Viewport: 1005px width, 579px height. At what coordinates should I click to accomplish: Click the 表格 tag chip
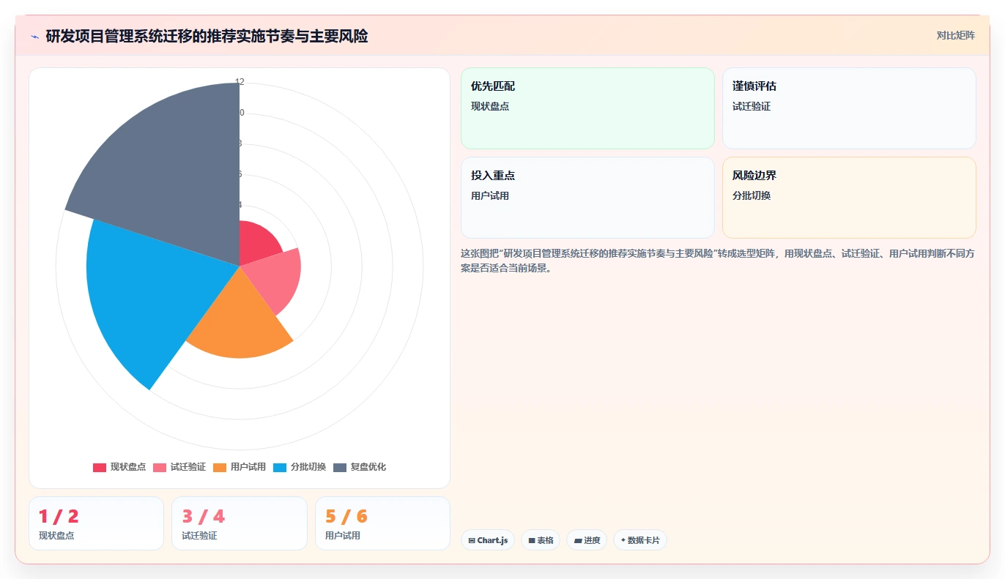541,540
